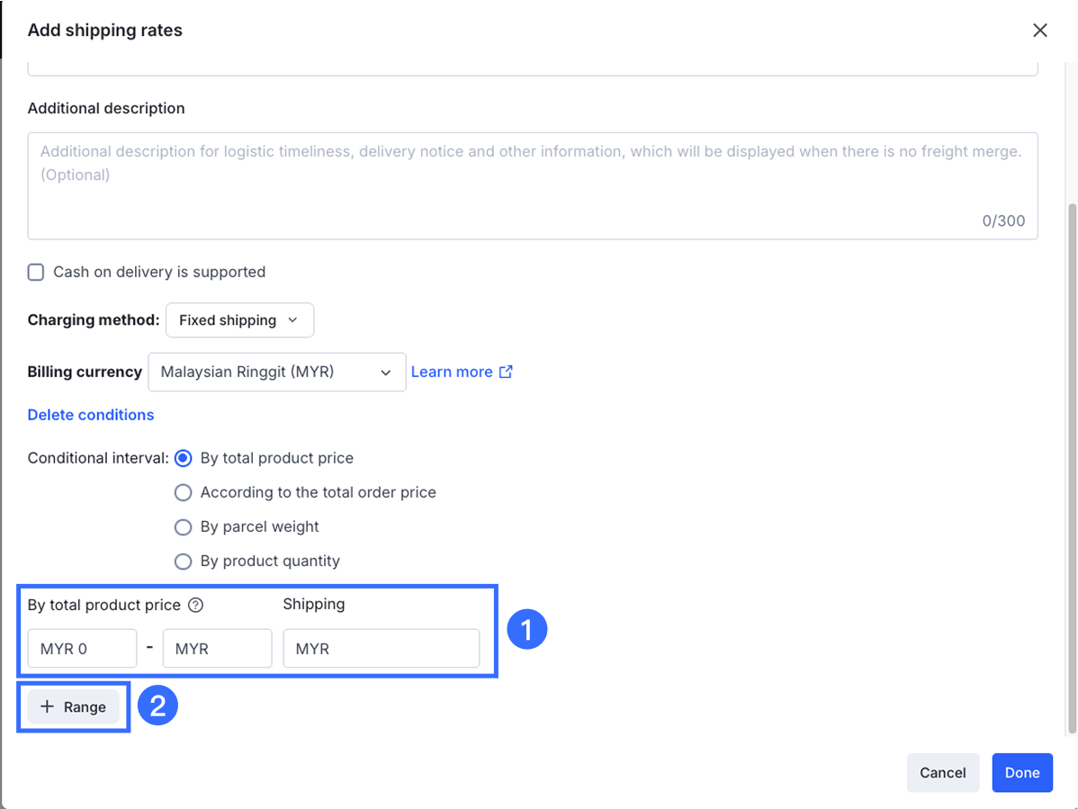Enable Cash on delivery is supported

click(x=36, y=273)
